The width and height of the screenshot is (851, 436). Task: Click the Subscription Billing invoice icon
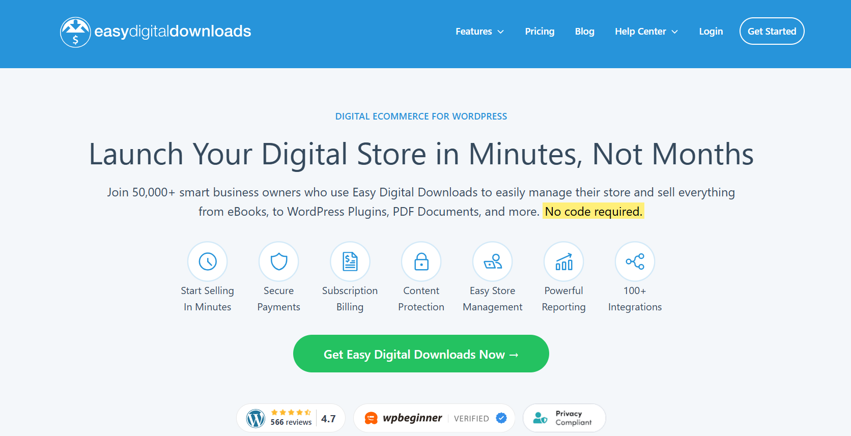[350, 261]
